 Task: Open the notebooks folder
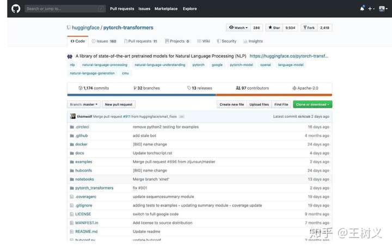point(84,179)
